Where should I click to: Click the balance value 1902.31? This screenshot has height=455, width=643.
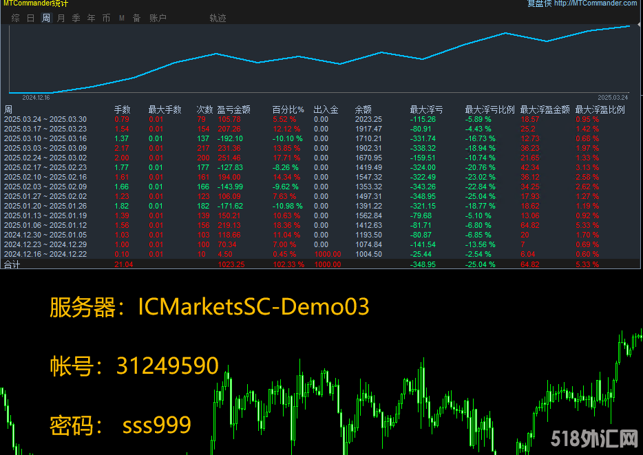(x=368, y=148)
